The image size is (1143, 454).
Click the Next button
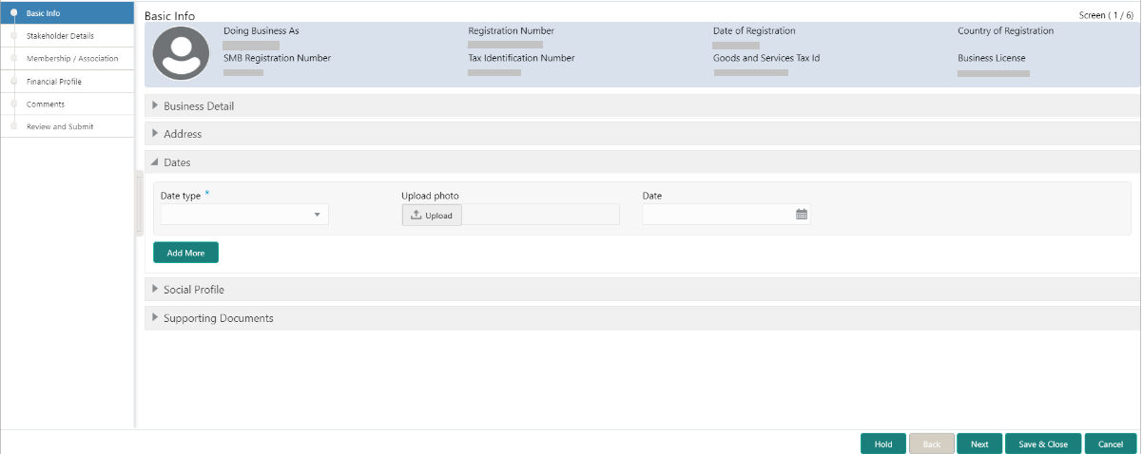pos(979,444)
